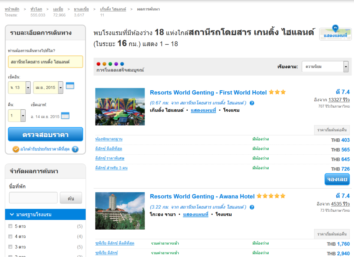Click First World Hotel star rating
This screenshot has height=257, width=354.
click(x=277, y=92)
